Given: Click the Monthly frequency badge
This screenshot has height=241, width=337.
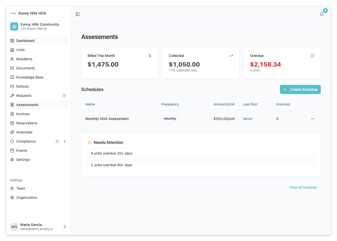Looking at the screenshot, I should coord(170,118).
